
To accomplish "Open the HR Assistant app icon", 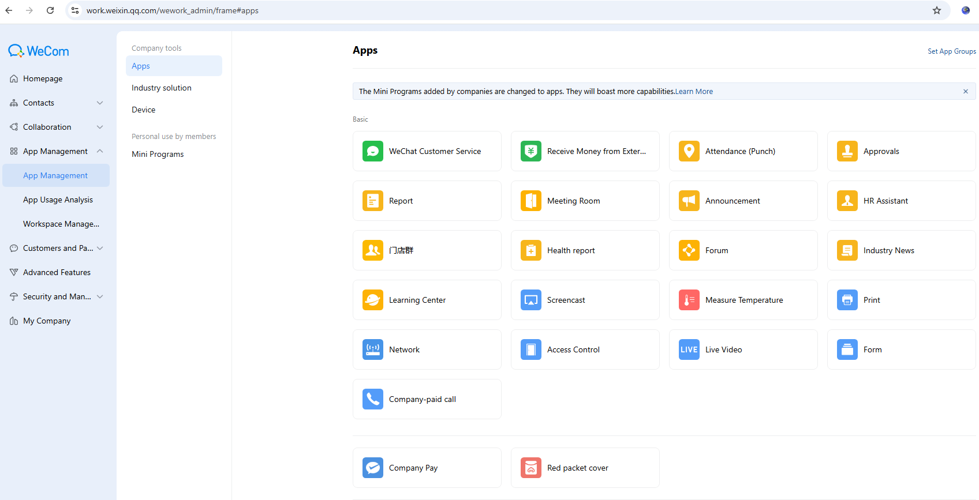I will pos(847,201).
